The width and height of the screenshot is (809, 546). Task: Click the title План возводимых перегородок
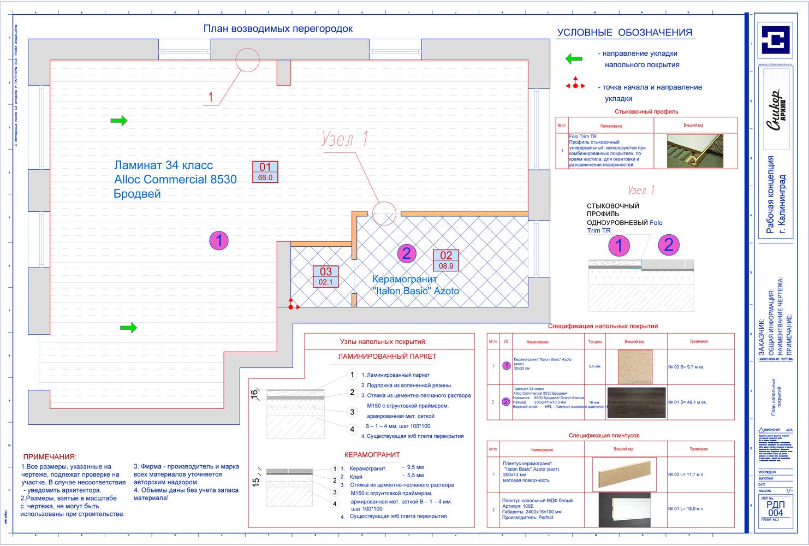(x=278, y=28)
